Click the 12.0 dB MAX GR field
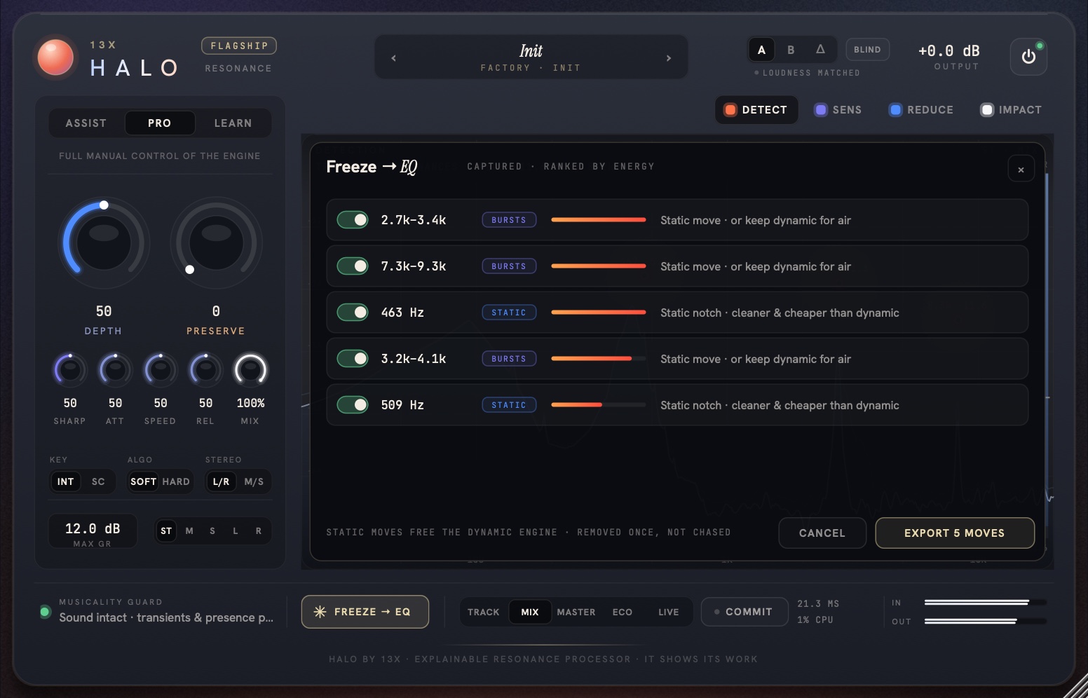 point(93,532)
